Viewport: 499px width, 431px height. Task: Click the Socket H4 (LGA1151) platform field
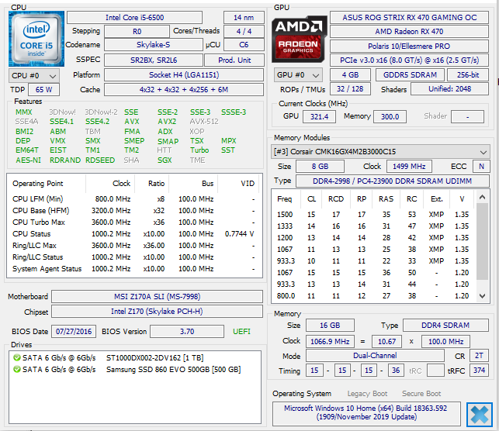click(184, 75)
